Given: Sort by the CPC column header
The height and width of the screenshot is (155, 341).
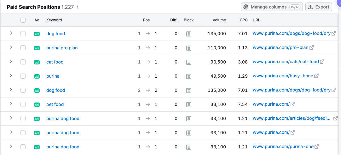Looking at the screenshot, I should coord(243,20).
